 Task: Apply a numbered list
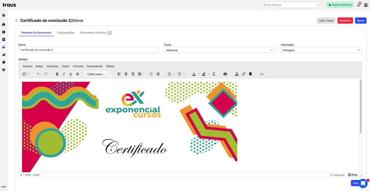(169, 74)
